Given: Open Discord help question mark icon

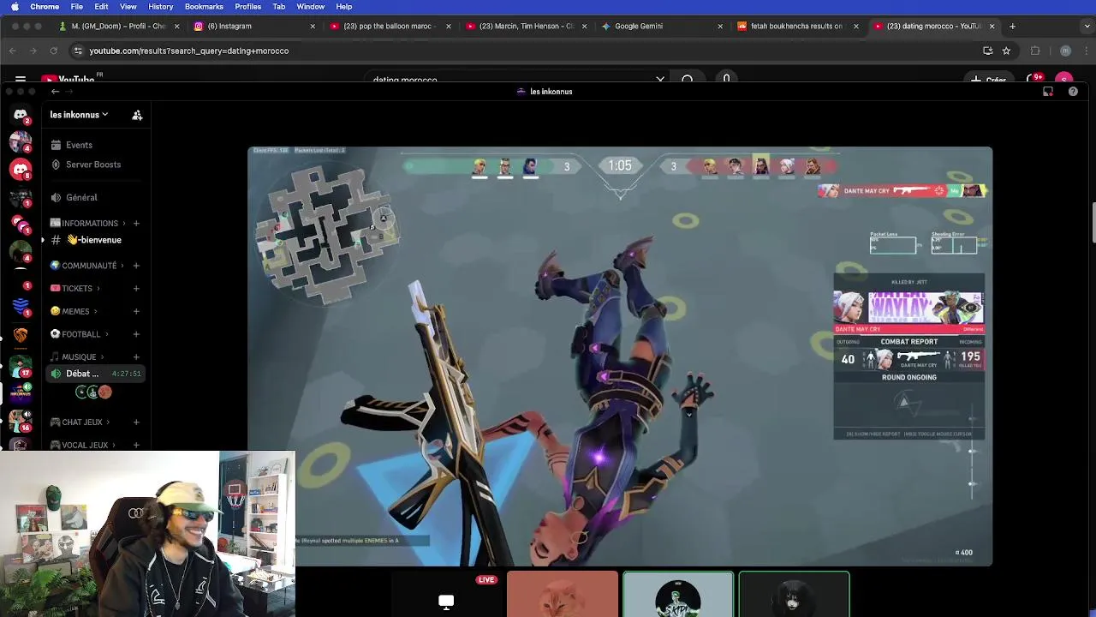Looking at the screenshot, I should tap(1073, 92).
